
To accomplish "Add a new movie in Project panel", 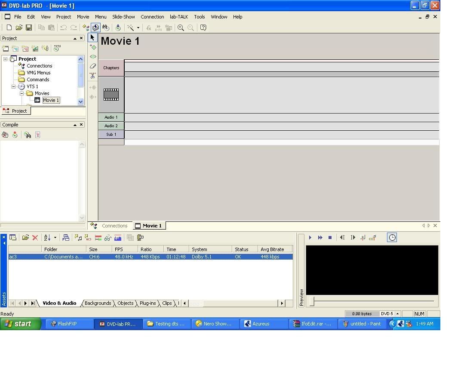I will pos(6,48).
